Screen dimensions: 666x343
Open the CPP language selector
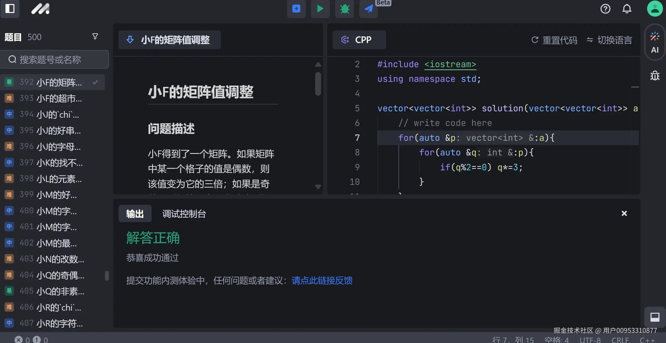[359, 40]
